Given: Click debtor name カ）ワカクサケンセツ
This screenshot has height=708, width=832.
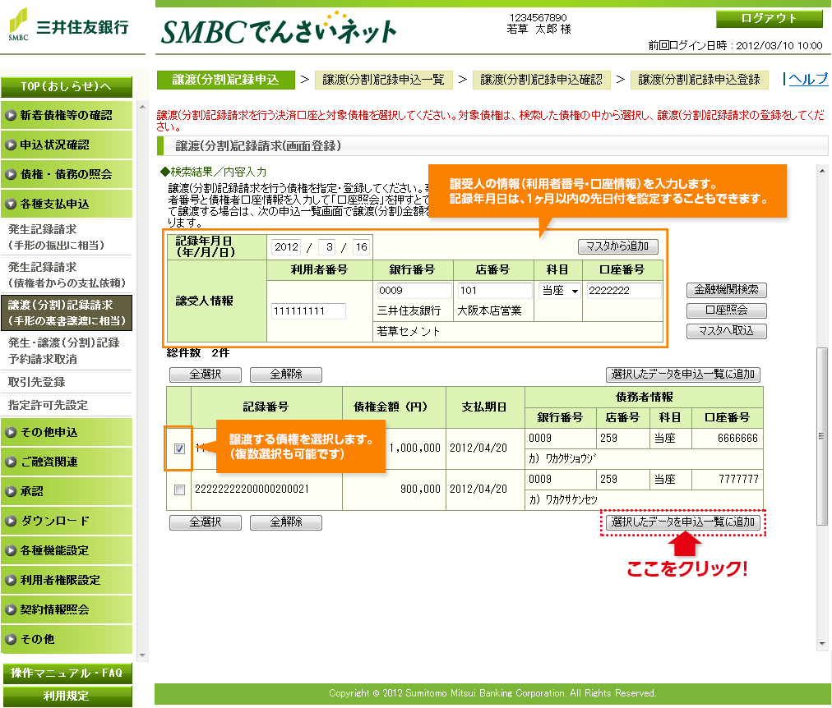Looking at the screenshot, I should [563, 499].
